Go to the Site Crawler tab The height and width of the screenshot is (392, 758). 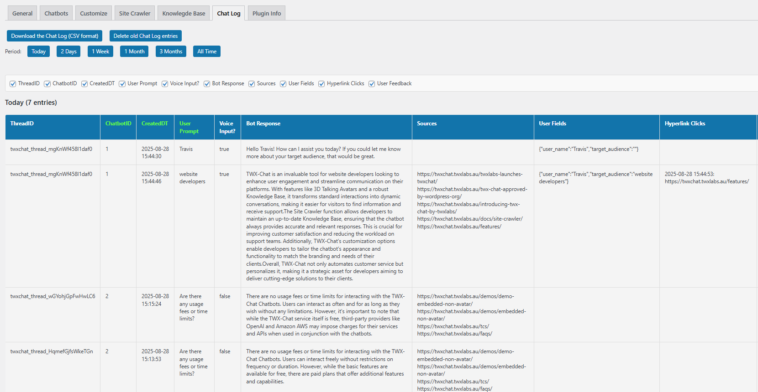(135, 13)
